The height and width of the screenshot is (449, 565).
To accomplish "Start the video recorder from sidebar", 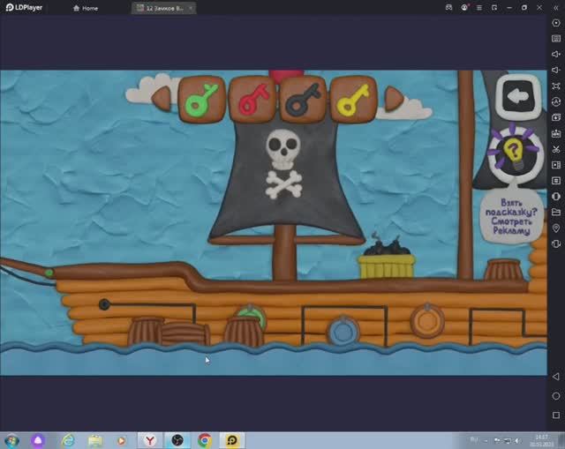I will coord(556,165).
